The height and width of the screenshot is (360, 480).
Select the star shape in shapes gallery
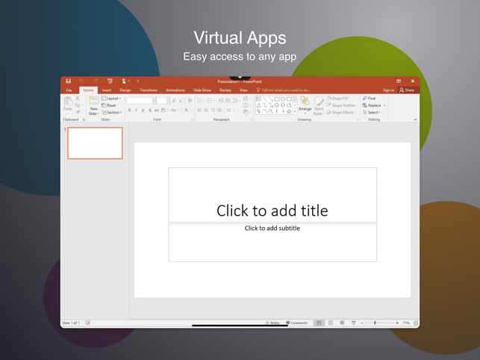coord(289,111)
